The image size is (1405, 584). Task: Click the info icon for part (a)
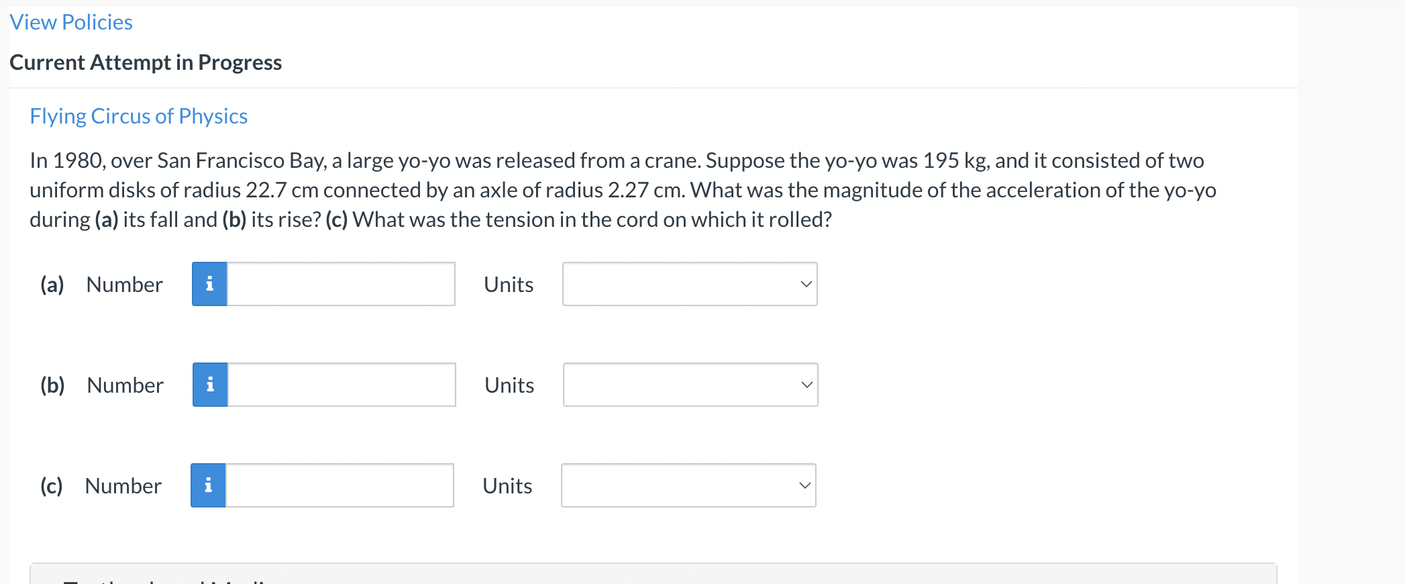click(209, 284)
